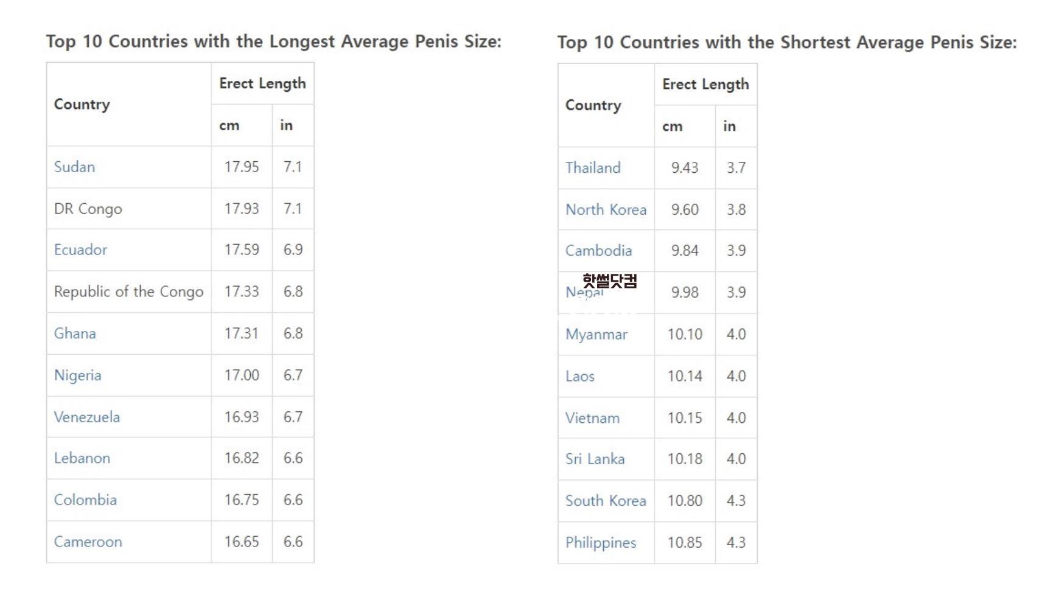Select the Vietnam link
The width and height of the screenshot is (1053, 589).
(592, 418)
